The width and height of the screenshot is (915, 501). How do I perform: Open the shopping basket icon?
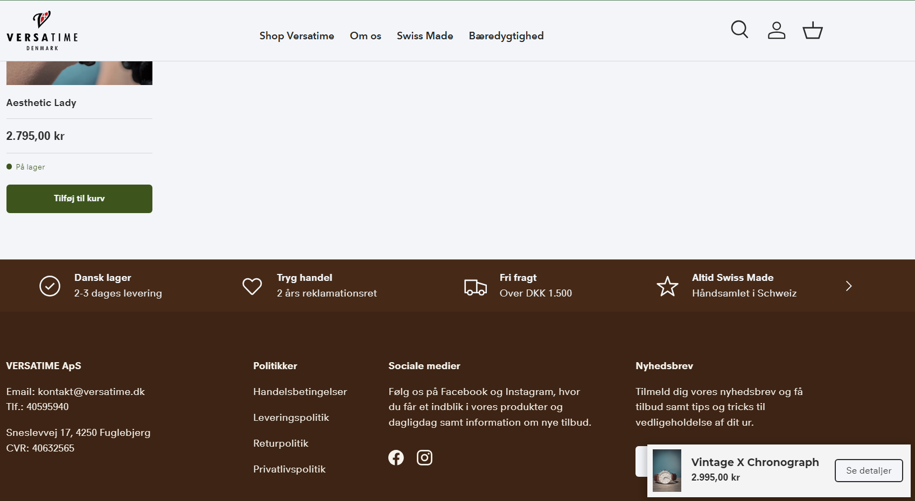[x=812, y=30]
